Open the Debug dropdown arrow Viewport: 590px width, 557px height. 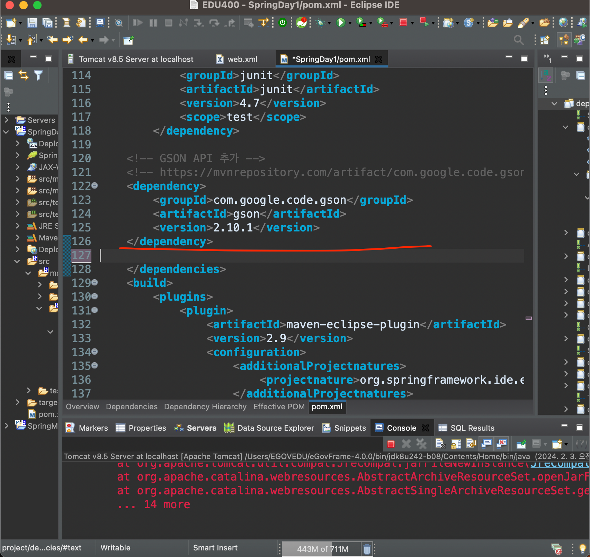coord(329,23)
